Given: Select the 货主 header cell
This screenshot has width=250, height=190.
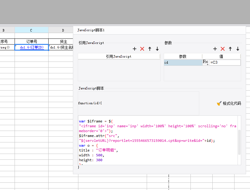Looking at the screenshot, I should pyautogui.click(x=61, y=42).
